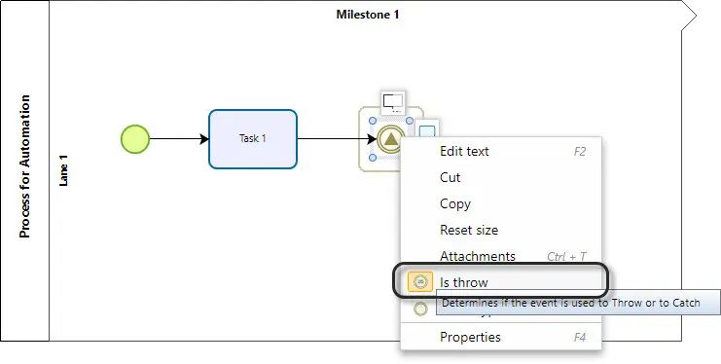721x364 pixels.
Task: Click the top-right resize handle of the event
Action: (410, 121)
